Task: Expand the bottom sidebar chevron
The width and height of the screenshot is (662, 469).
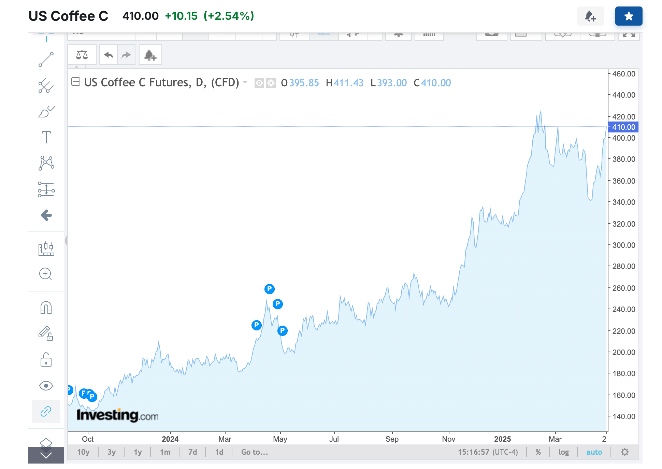Action: [46, 455]
